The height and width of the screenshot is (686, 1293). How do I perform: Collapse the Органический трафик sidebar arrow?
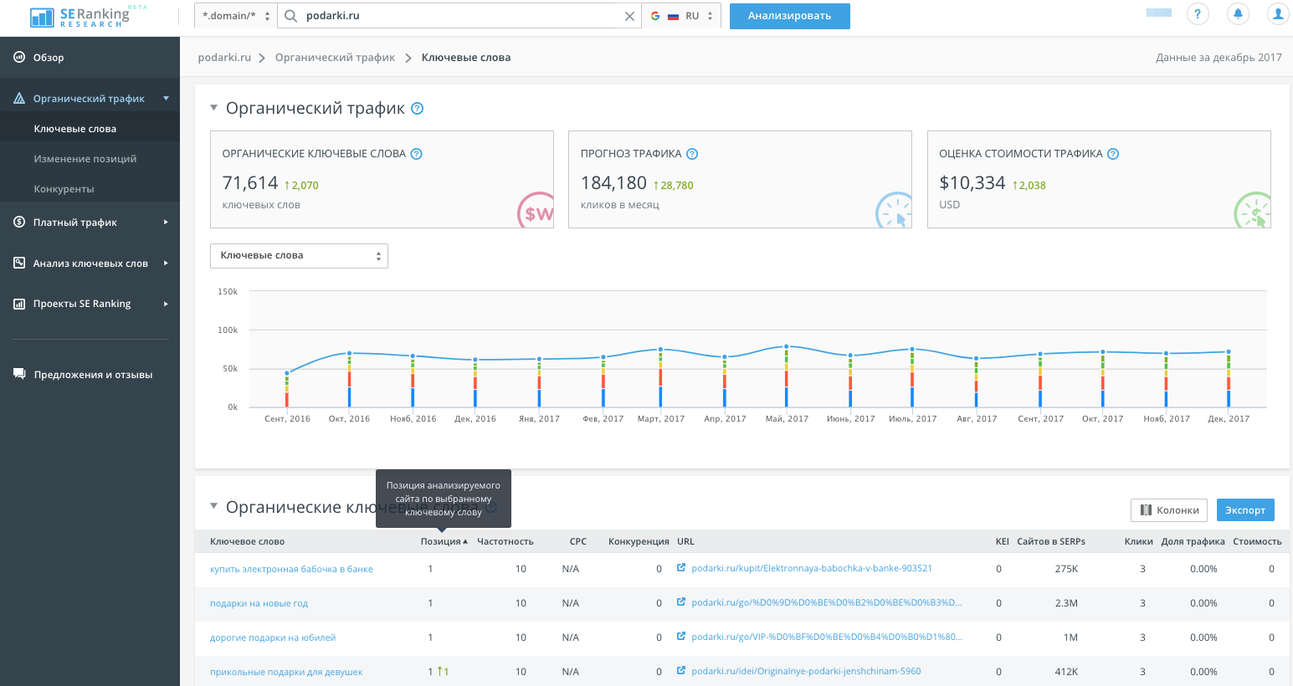click(x=166, y=99)
